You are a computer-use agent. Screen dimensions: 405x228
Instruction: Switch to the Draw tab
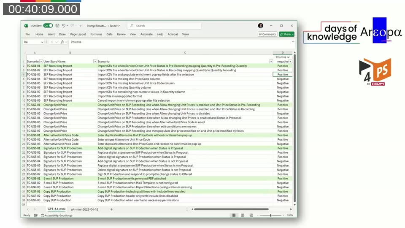click(62, 34)
